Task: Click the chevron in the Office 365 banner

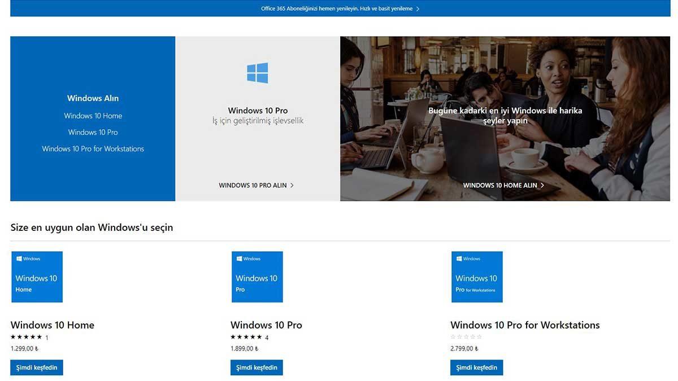Action: 418,9
